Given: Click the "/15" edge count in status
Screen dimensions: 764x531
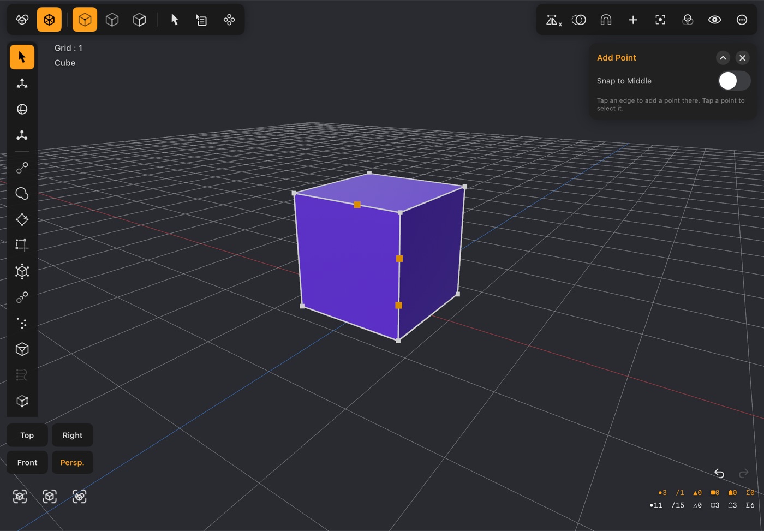Looking at the screenshot, I should pyautogui.click(x=678, y=505).
